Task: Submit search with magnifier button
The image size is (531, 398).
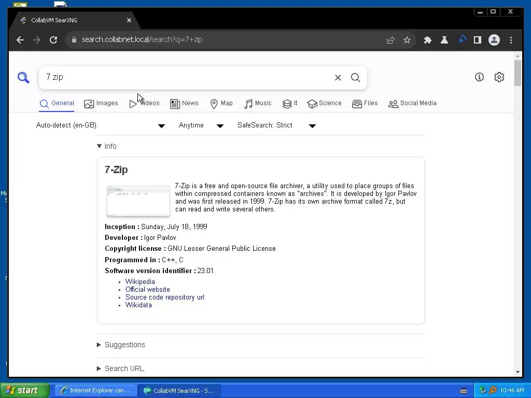Action: [x=355, y=78]
